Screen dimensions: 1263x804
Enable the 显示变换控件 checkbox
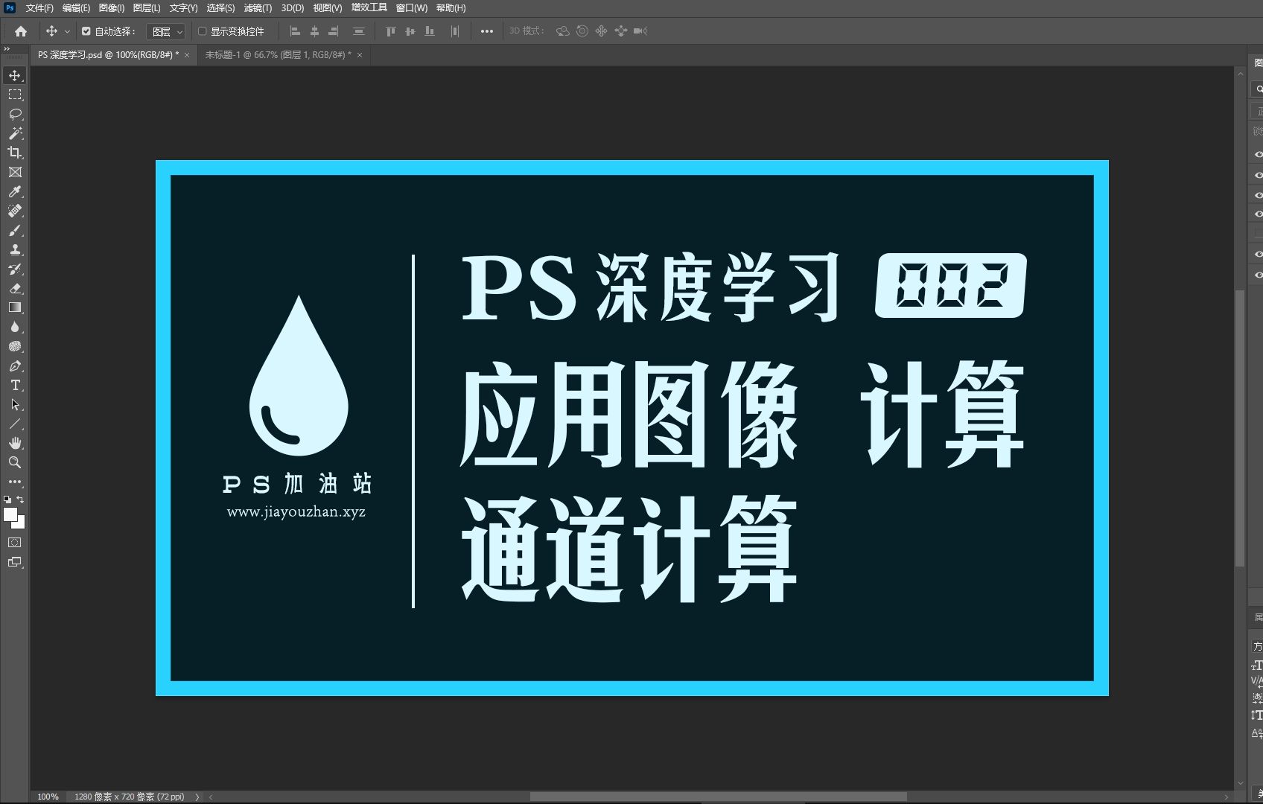201,31
